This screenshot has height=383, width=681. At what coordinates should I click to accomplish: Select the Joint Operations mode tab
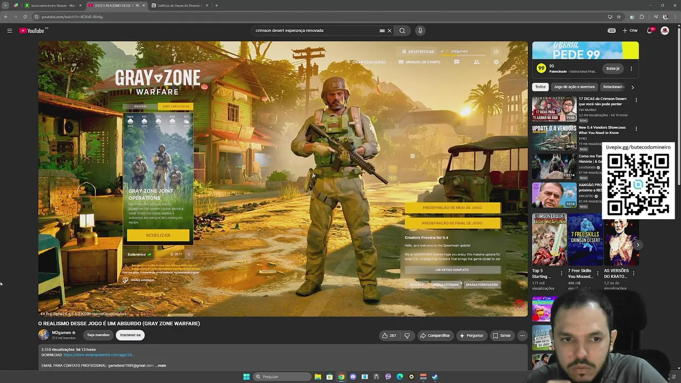click(176, 106)
